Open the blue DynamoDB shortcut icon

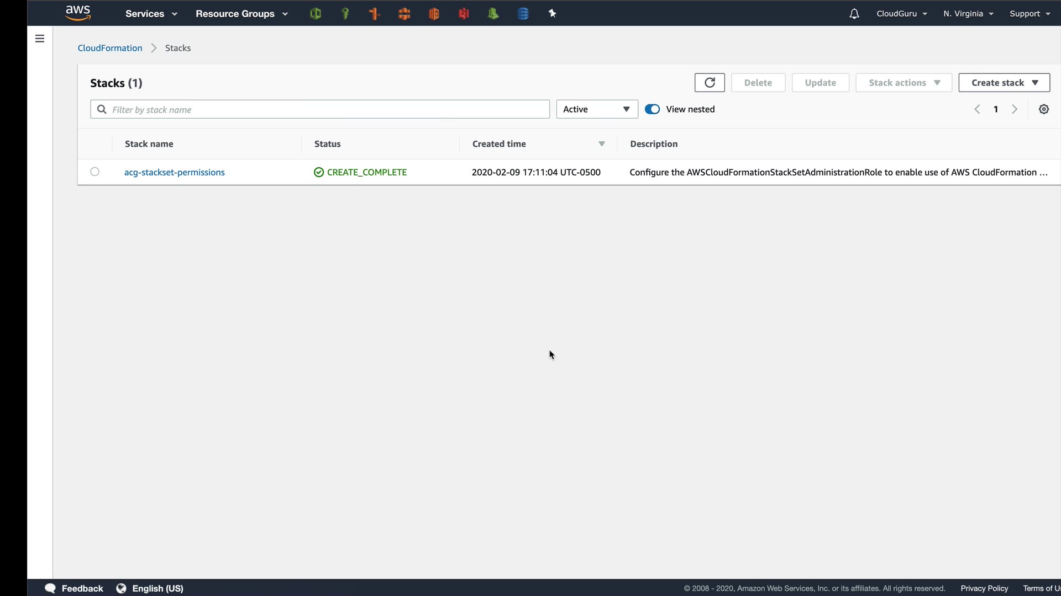click(x=523, y=14)
